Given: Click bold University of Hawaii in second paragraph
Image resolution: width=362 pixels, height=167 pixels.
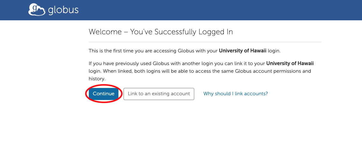Looking at the screenshot, I should click(290, 63).
